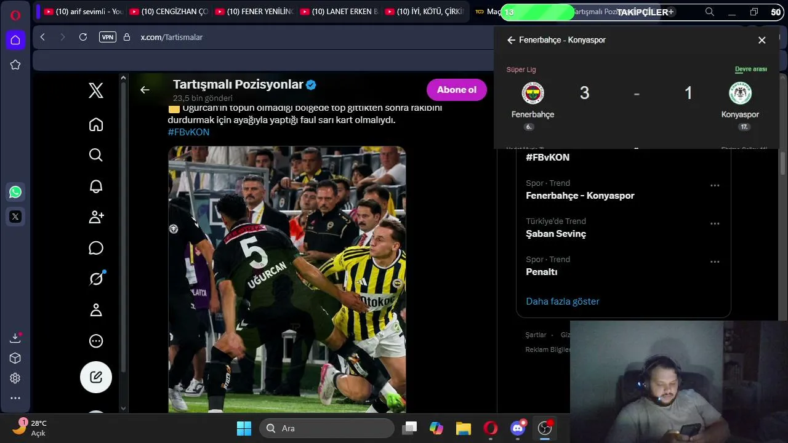Open the X follow people icon
This screenshot has height=443, width=788.
[x=96, y=217]
